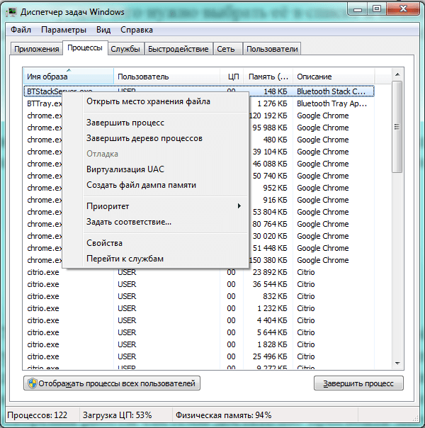Sort by Память column header

click(268, 76)
